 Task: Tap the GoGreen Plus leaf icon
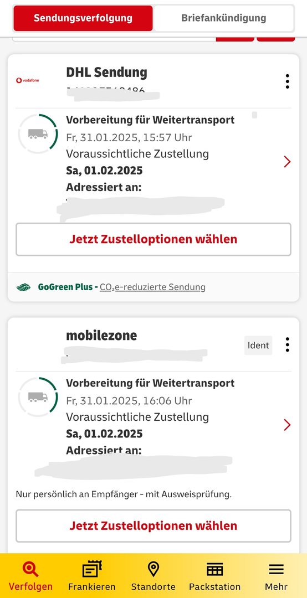(x=24, y=287)
